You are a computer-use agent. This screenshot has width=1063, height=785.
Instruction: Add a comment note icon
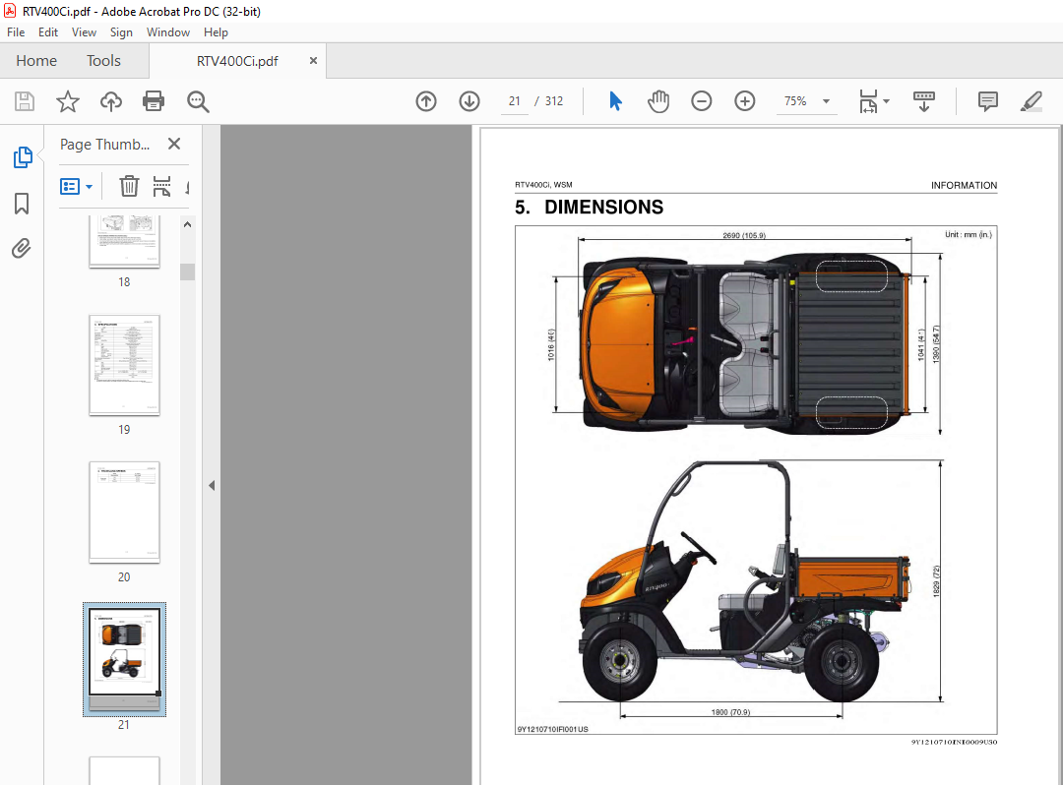pyautogui.click(x=988, y=101)
